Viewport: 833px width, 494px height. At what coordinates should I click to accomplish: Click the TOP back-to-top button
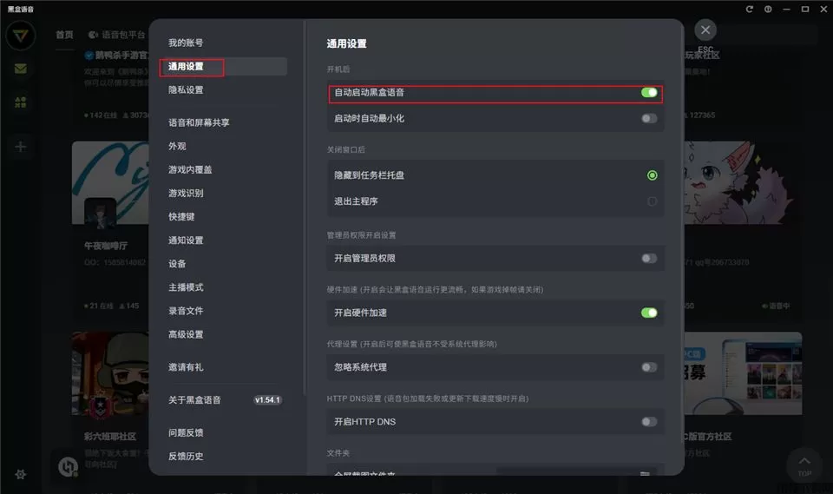coord(804,465)
